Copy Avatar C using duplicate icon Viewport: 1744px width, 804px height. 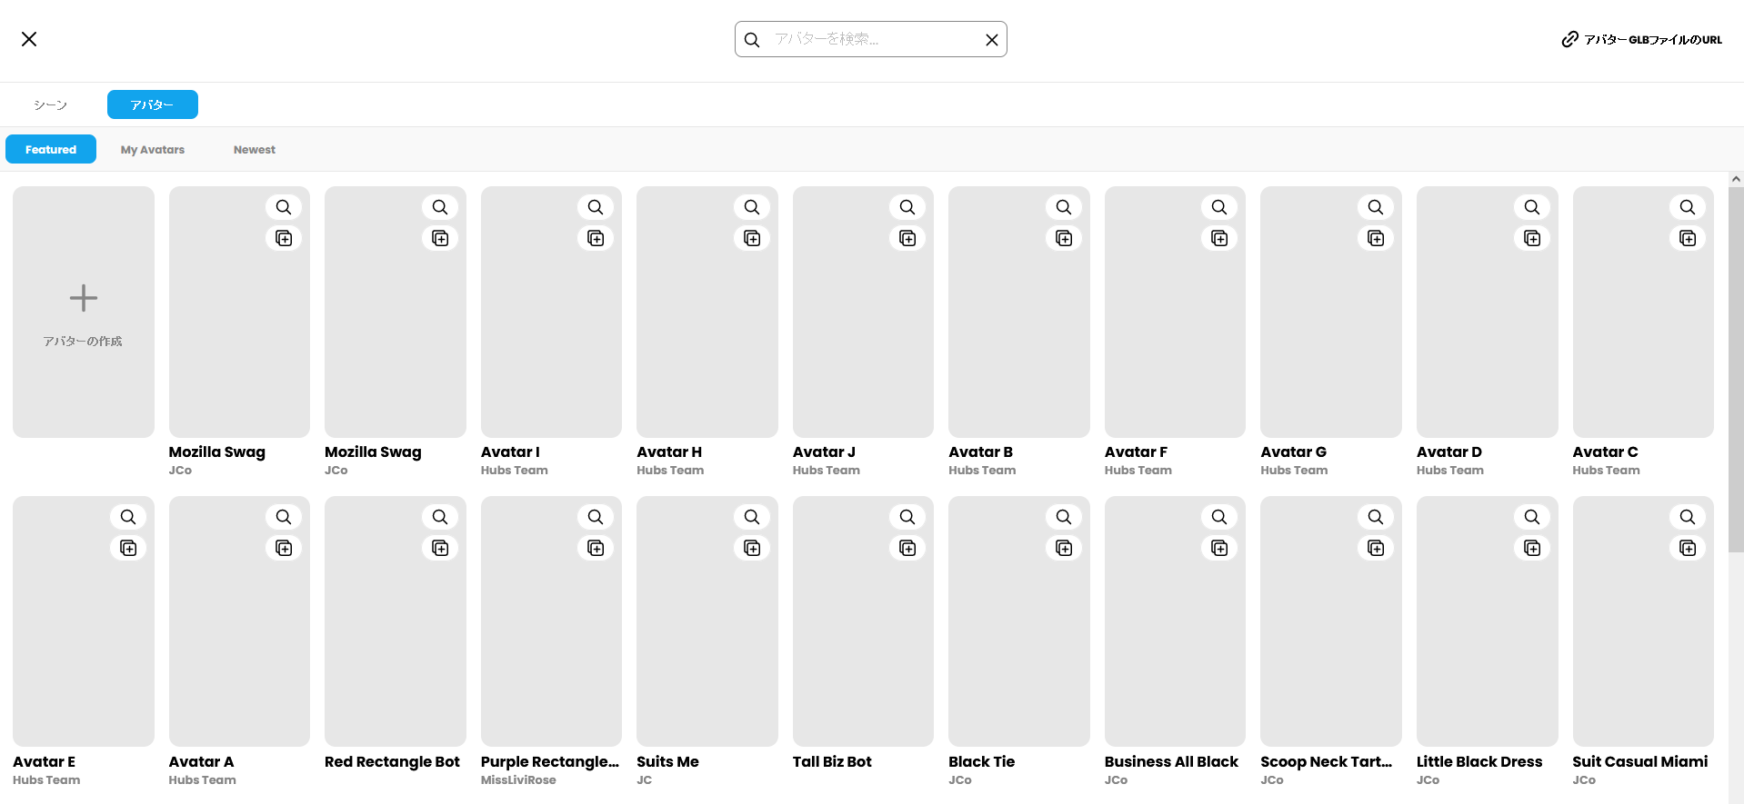(x=1688, y=238)
